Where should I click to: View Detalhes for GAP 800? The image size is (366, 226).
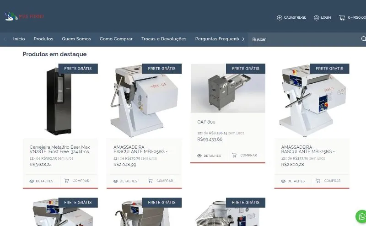(x=209, y=156)
